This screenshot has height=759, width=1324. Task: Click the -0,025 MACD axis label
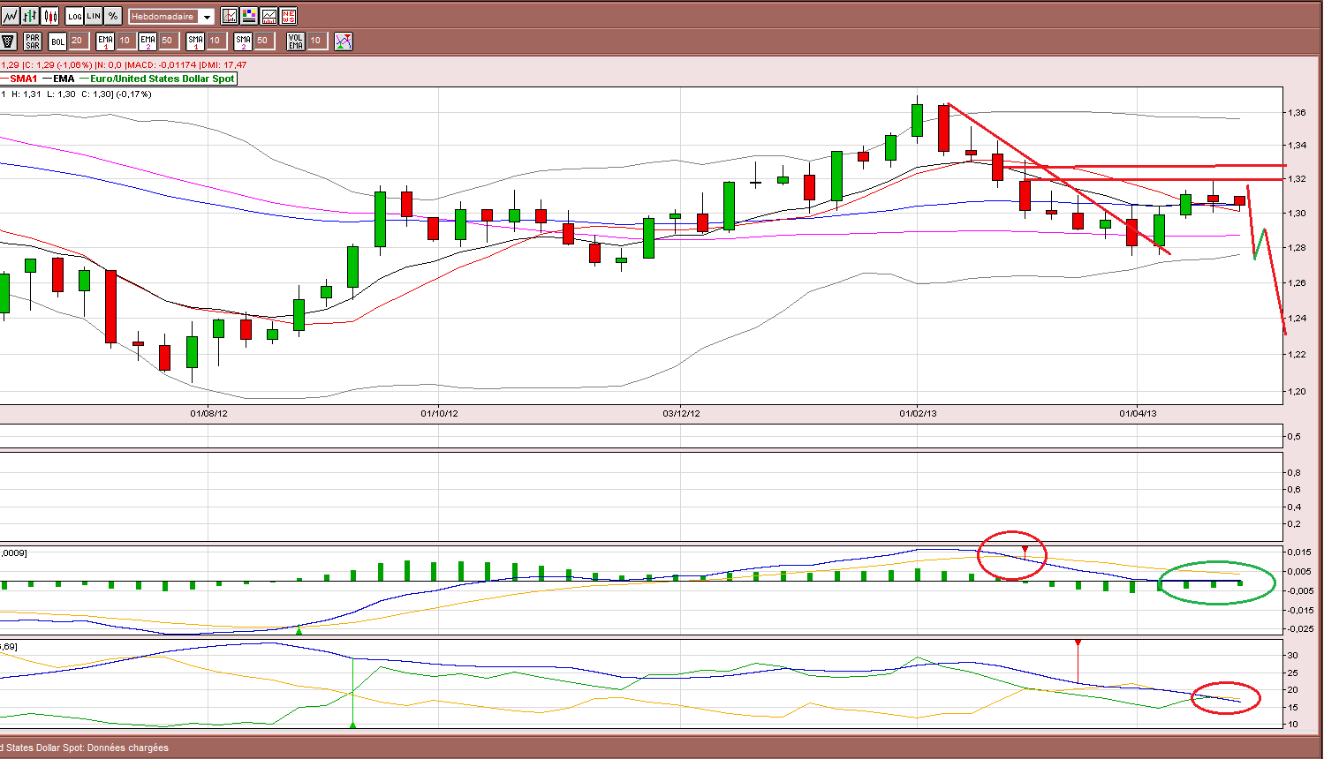coord(1299,629)
